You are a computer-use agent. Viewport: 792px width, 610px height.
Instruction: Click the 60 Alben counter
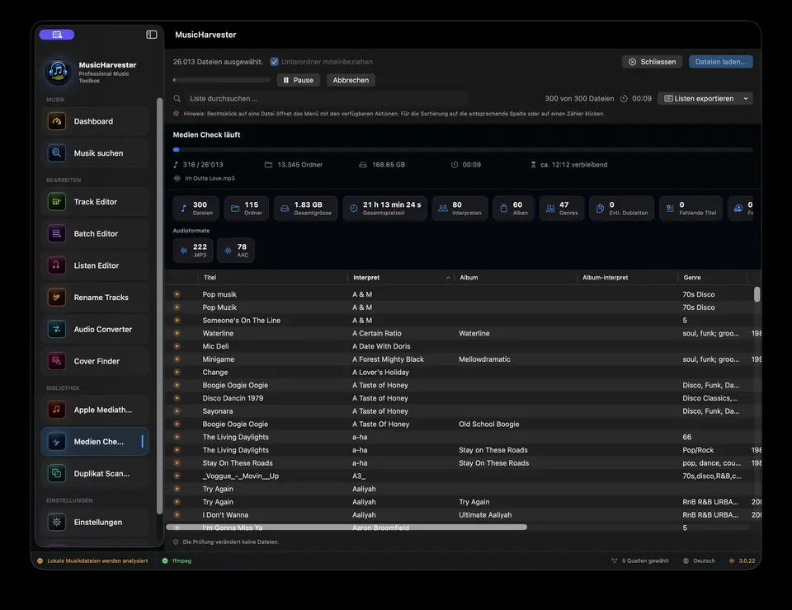point(513,208)
